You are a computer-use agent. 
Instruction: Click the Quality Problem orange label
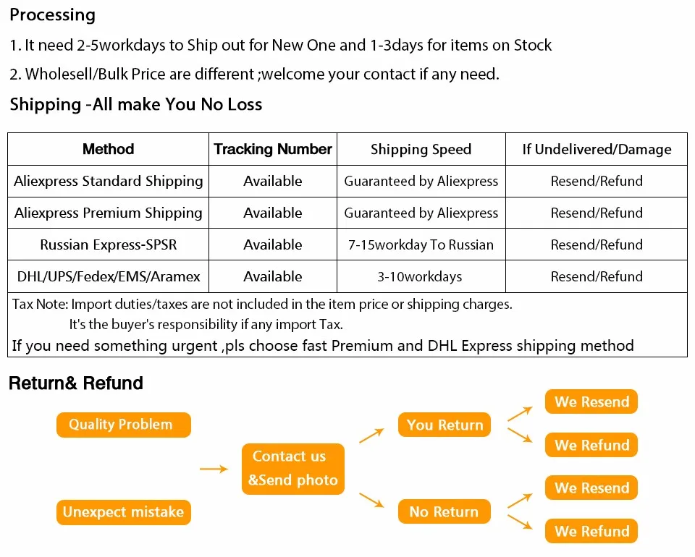124,425
